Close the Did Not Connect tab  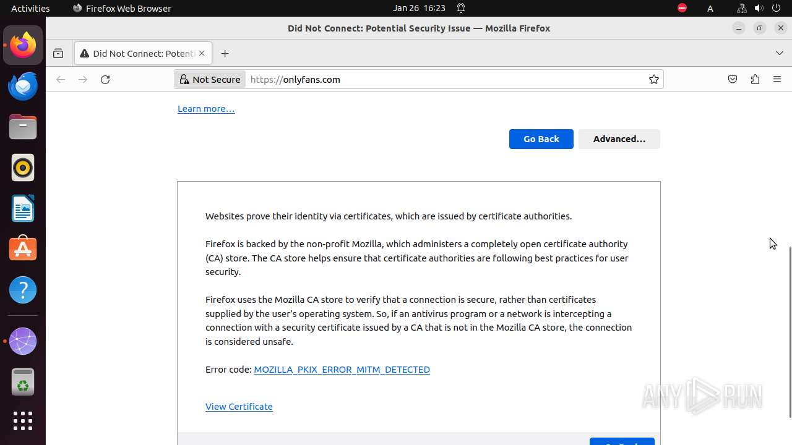pos(202,54)
